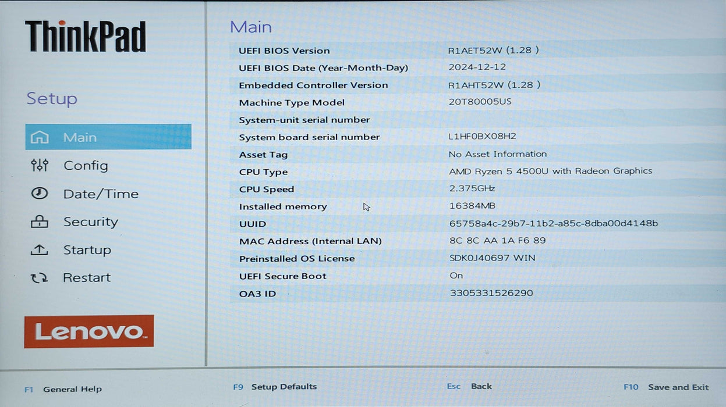Select the Security padlock icon
Screen dimensions: 726x407
[x=40, y=221]
